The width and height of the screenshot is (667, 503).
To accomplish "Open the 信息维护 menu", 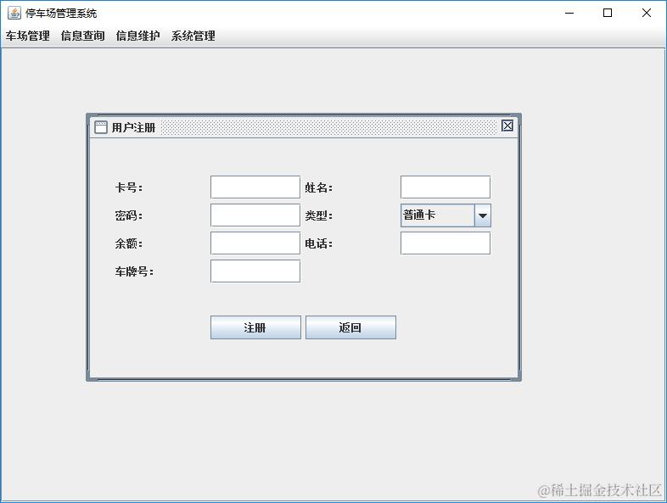I will pos(137,36).
